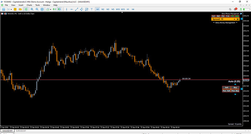Click the Sell button on chart panel
The image size is (251, 134).
click(227, 88)
